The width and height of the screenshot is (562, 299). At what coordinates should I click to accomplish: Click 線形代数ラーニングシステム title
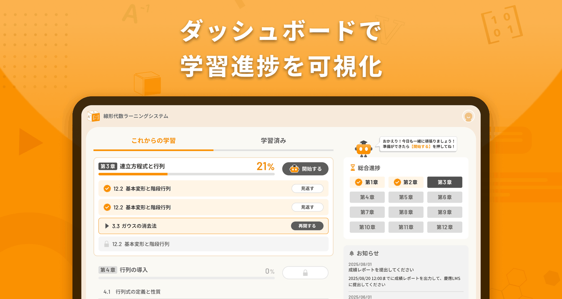[x=136, y=116]
